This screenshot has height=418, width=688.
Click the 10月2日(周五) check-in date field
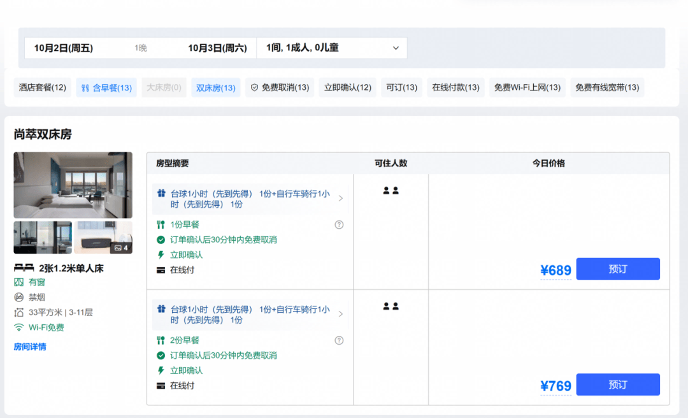[64, 48]
